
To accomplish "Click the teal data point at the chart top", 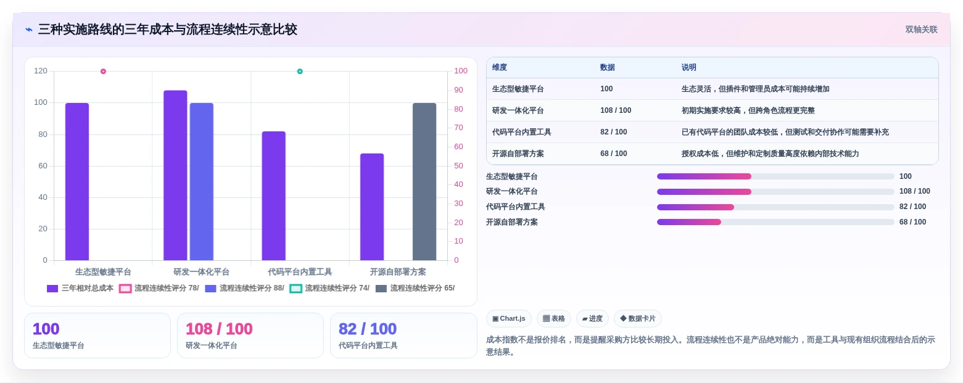I will click(x=300, y=72).
